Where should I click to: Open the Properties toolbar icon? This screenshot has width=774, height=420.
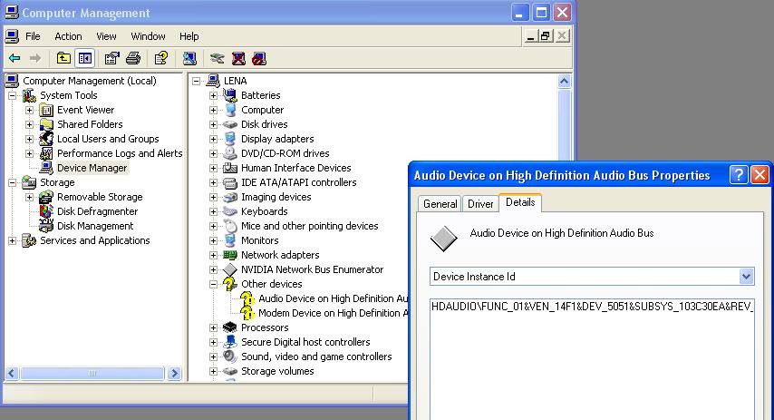(x=112, y=58)
